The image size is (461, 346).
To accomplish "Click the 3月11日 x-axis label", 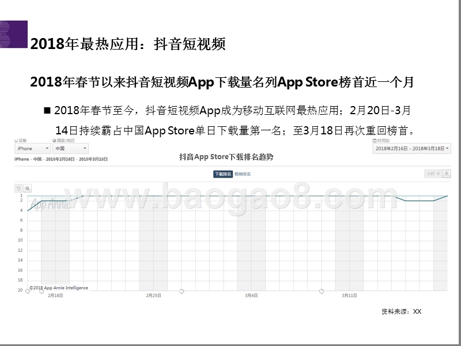I will coord(349,295).
